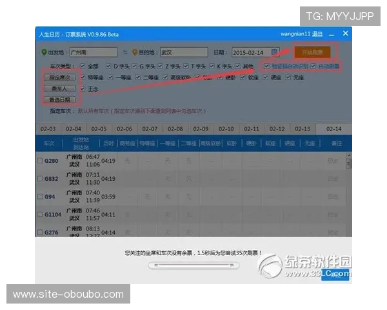Toggle the T 字头 checkbox
This screenshot has height=310, width=387.
[186, 66]
